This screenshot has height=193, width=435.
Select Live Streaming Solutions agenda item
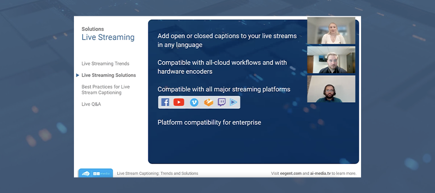[109, 75]
